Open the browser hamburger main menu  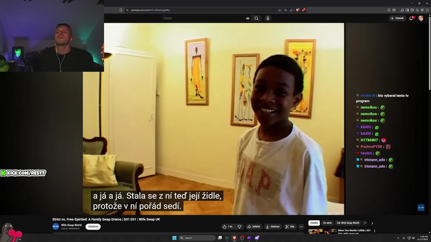[427, 10]
